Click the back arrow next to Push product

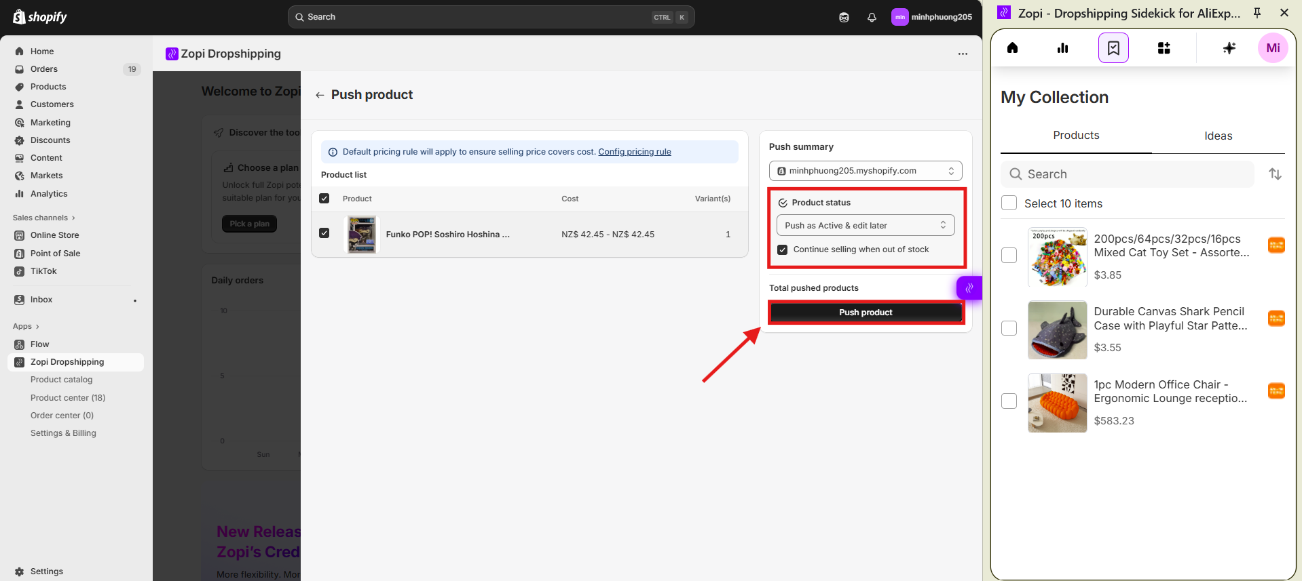point(320,96)
